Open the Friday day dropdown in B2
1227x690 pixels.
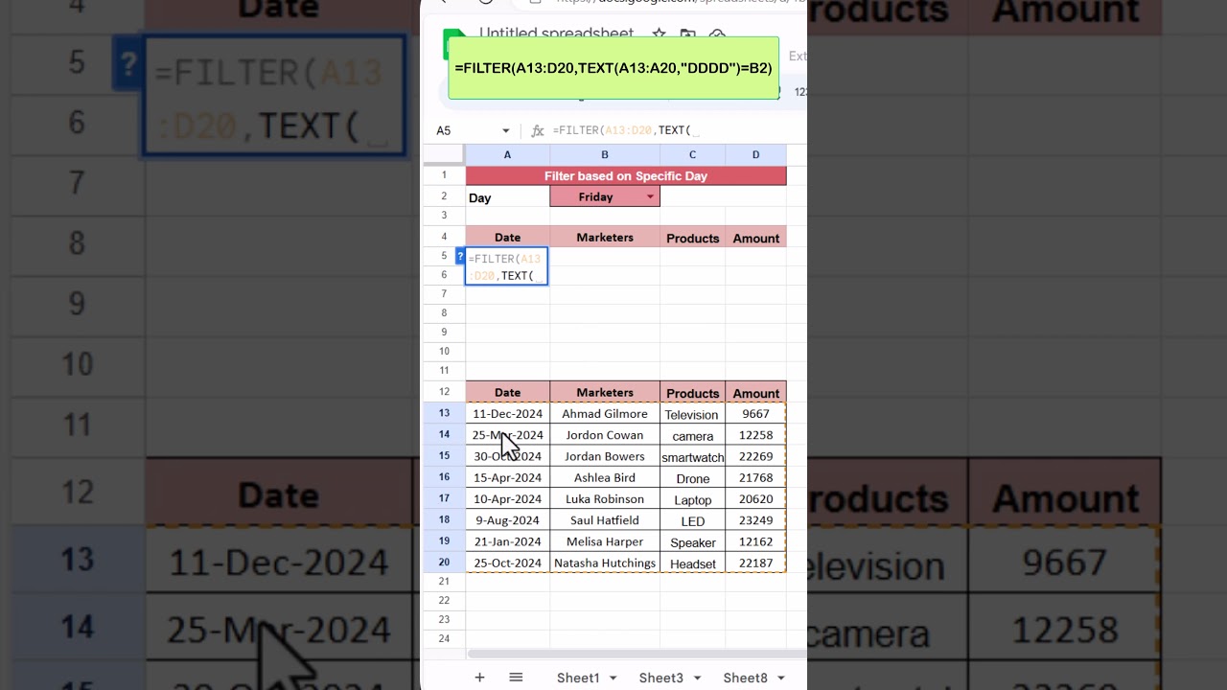650,196
